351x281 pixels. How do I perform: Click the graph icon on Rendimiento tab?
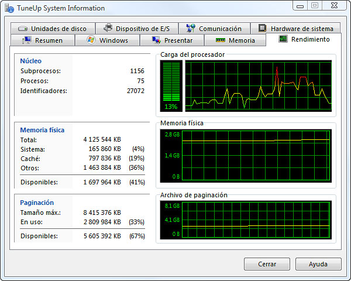coord(283,39)
